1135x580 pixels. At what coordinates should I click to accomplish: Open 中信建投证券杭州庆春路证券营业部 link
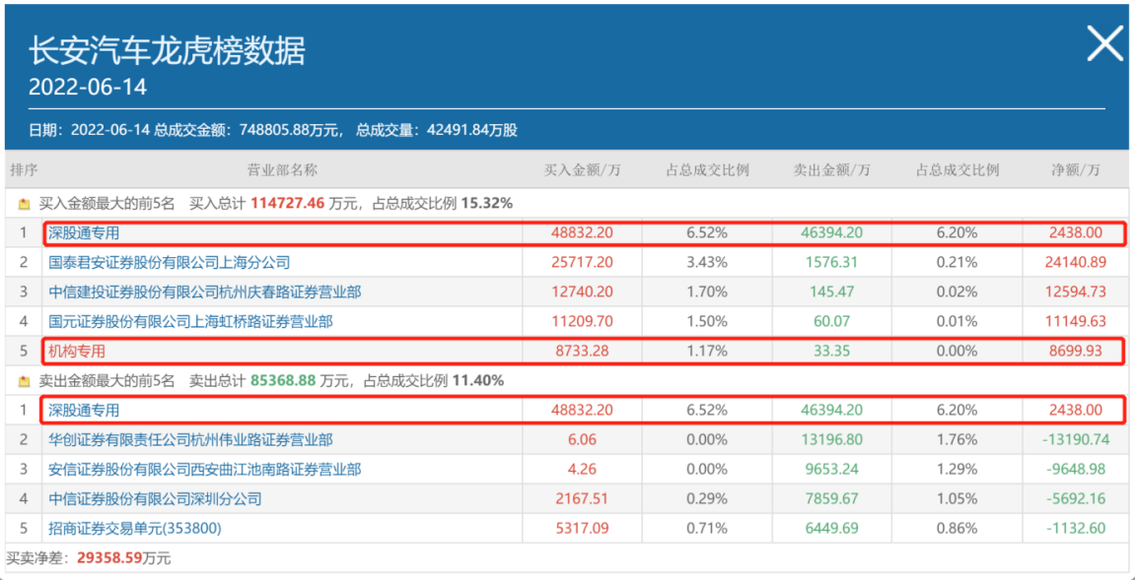coord(205,292)
